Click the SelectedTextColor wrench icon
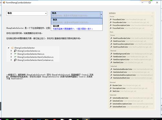This screenshot has width=162, height=120. click(x=111, y=107)
